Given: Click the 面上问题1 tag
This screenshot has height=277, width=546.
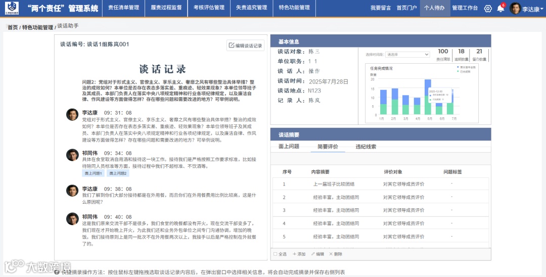Looking at the screenshot, I should pos(94,173).
